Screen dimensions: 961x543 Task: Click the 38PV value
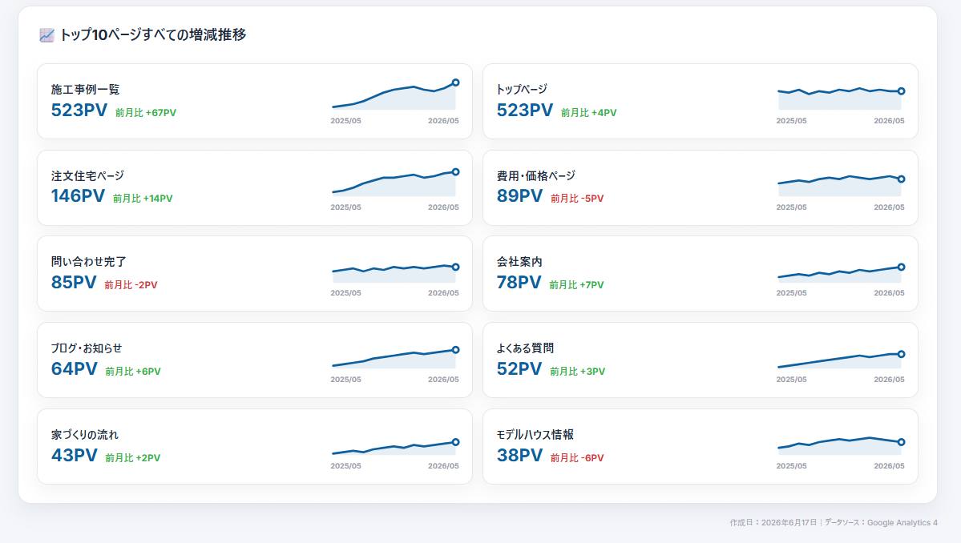tap(519, 456)
